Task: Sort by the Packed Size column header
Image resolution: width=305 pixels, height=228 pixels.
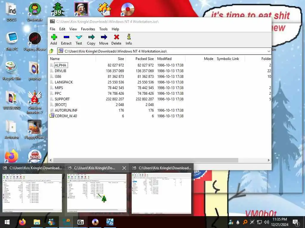Action: point(140,59)
